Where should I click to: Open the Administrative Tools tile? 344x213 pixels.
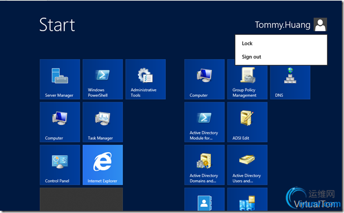[145, 79]
